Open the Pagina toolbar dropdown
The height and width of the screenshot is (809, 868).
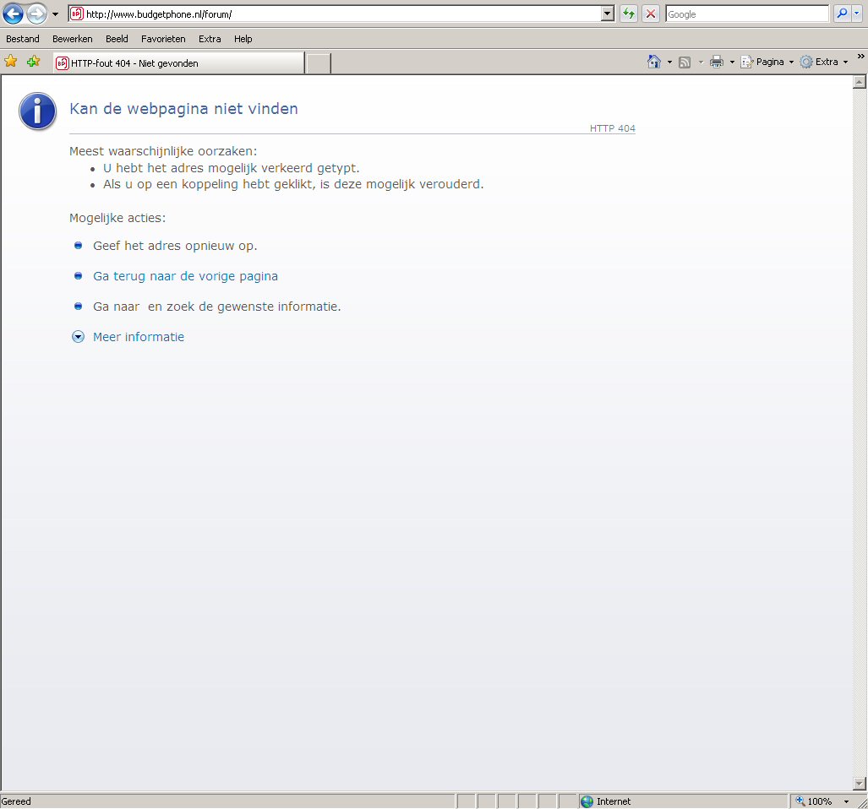767,62
